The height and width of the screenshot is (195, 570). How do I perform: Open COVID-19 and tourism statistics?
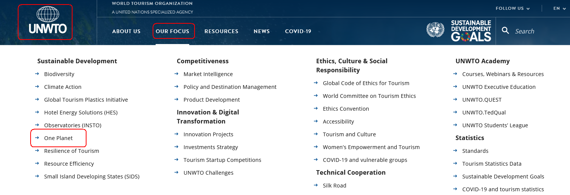503,189
